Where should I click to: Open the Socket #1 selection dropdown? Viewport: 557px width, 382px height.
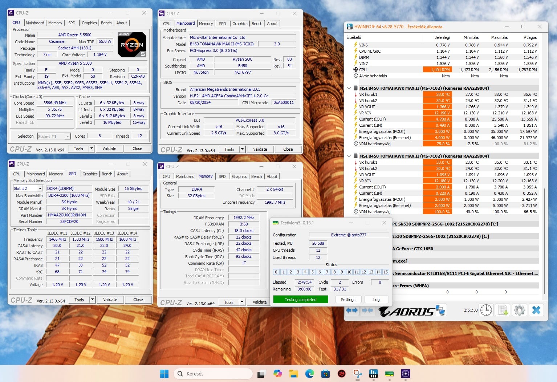click(68, 137)
